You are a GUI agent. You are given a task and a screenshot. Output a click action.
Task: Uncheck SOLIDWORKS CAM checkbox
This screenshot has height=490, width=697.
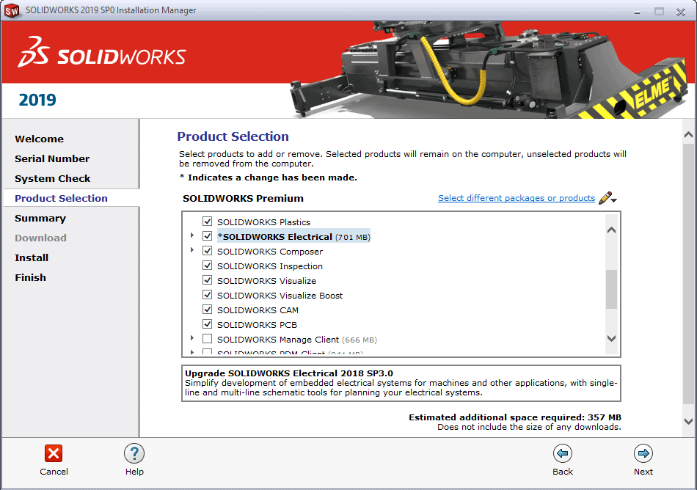(x=207, y=310)
